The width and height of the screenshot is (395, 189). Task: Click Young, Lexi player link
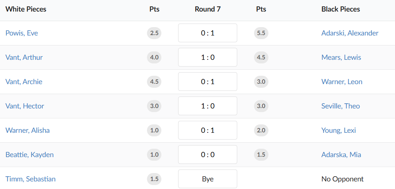coord(338,130)
